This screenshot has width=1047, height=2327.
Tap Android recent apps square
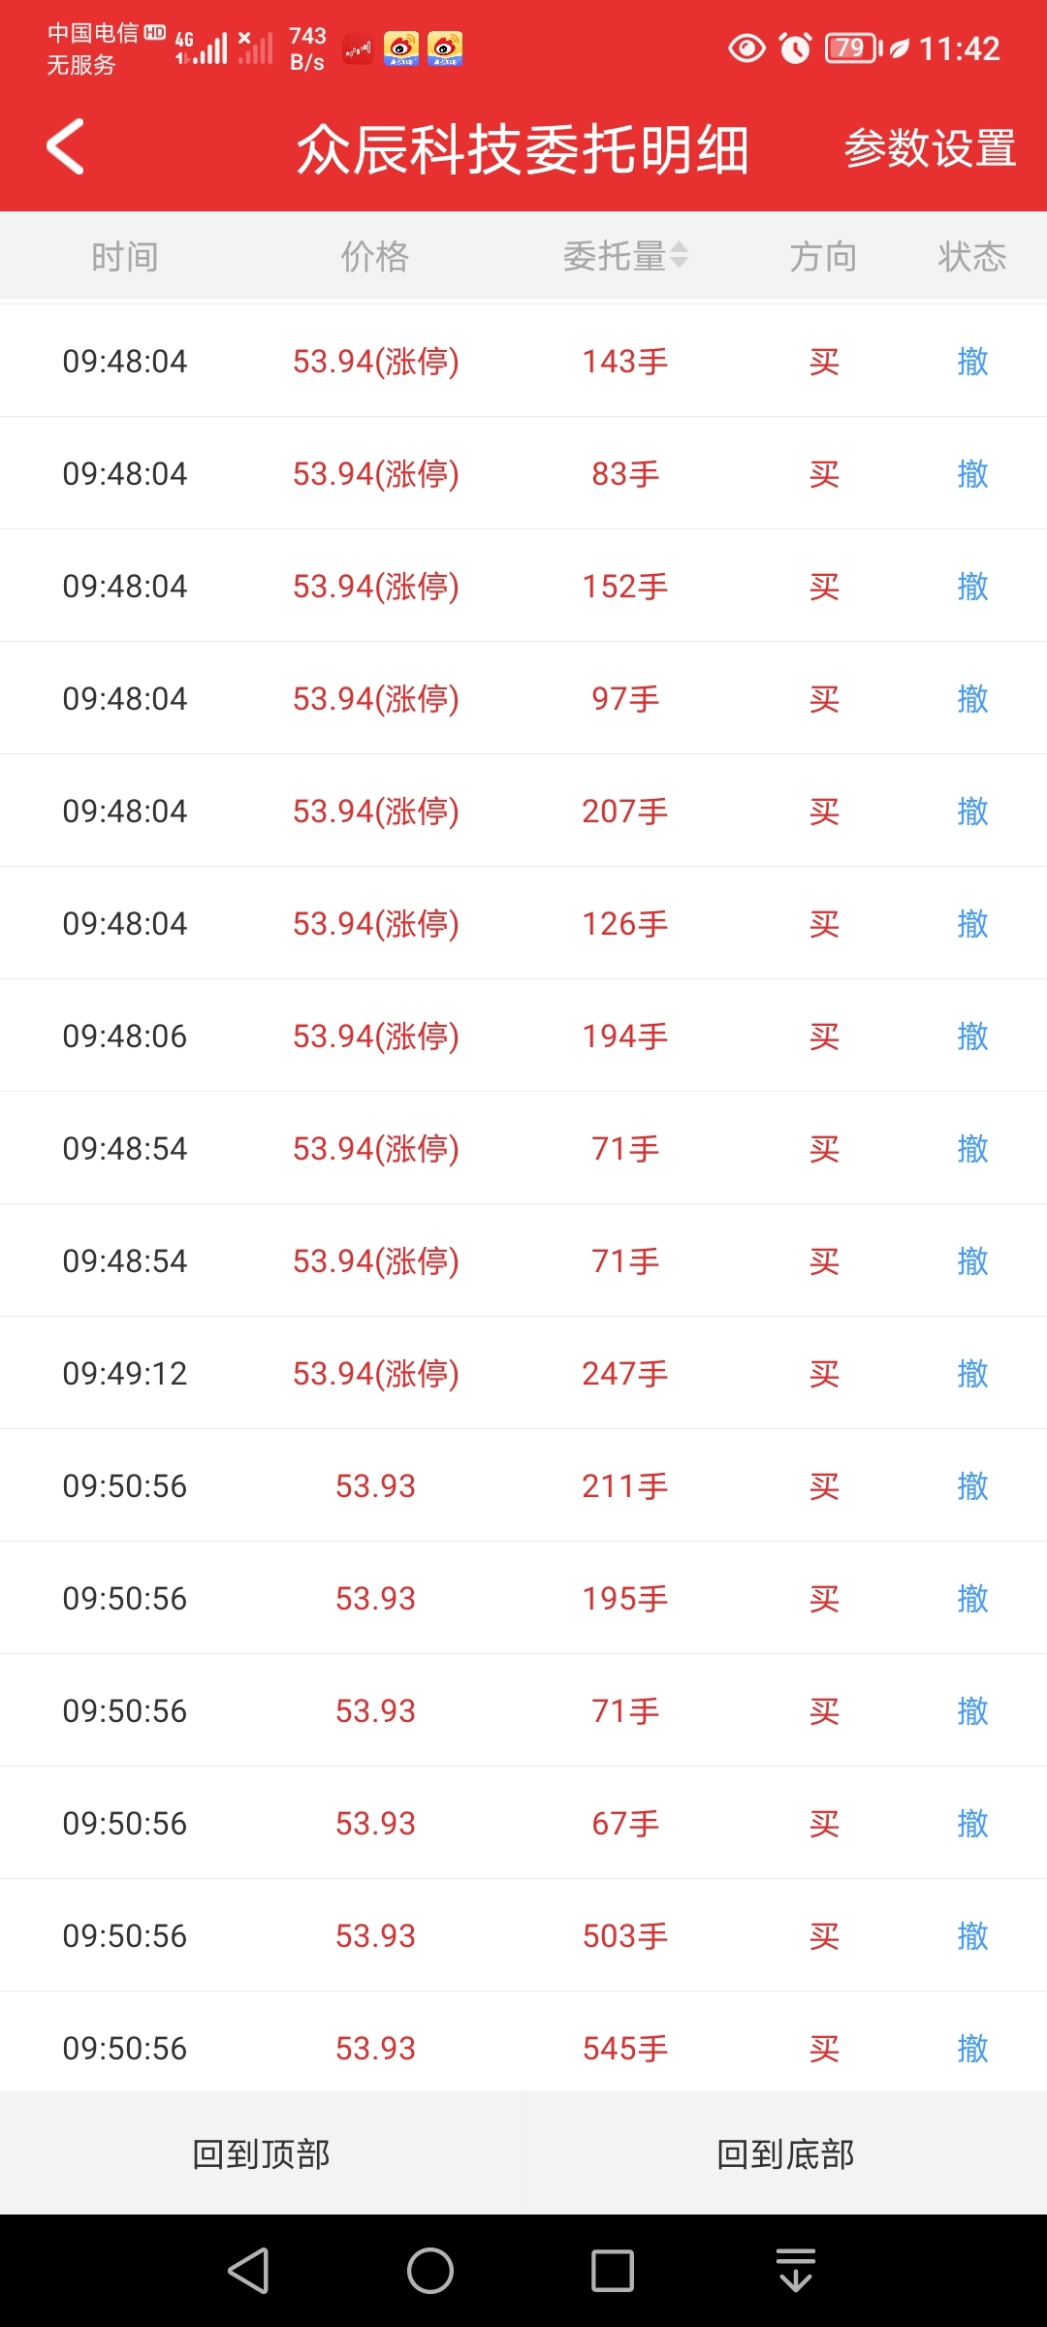coord(613,2271)
